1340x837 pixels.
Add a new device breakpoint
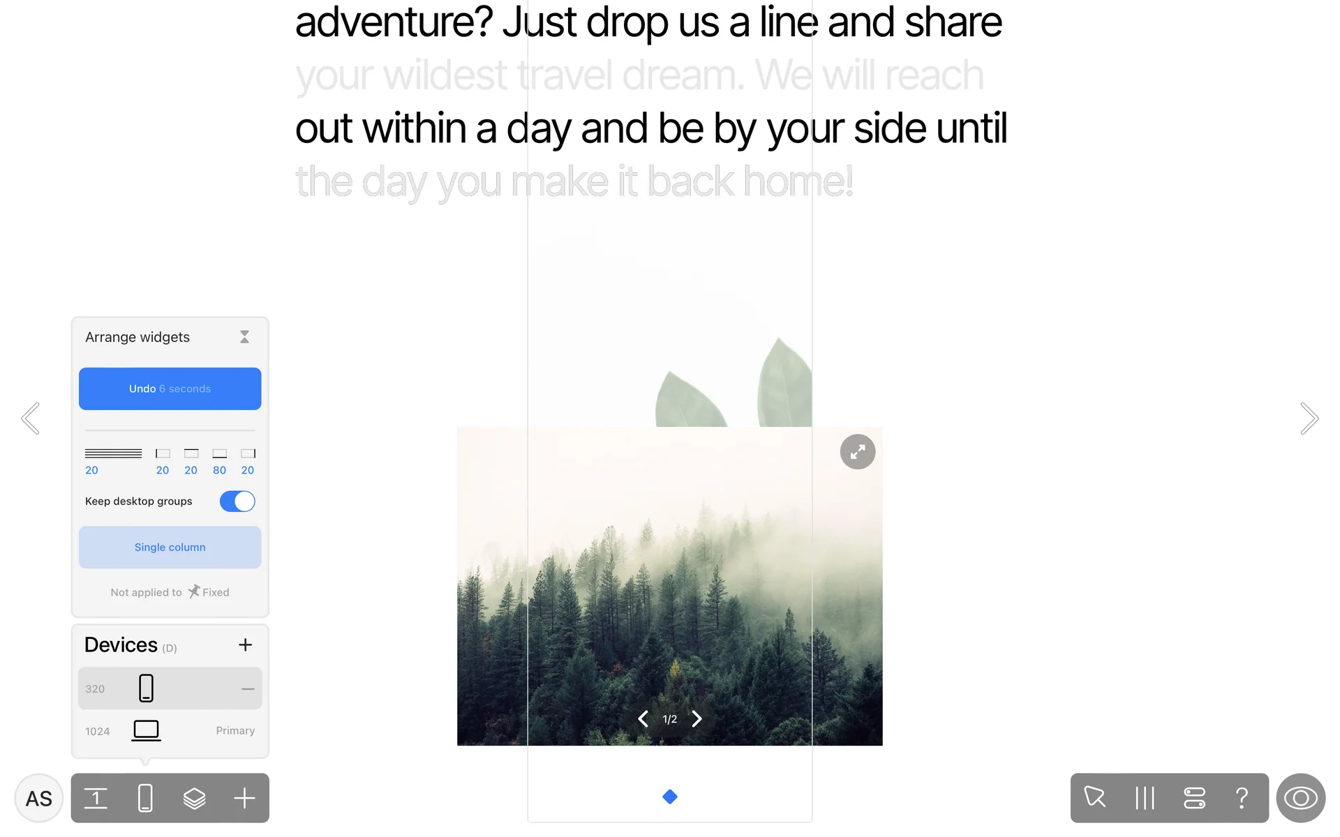pyautogui.click(x=245, y=645)
